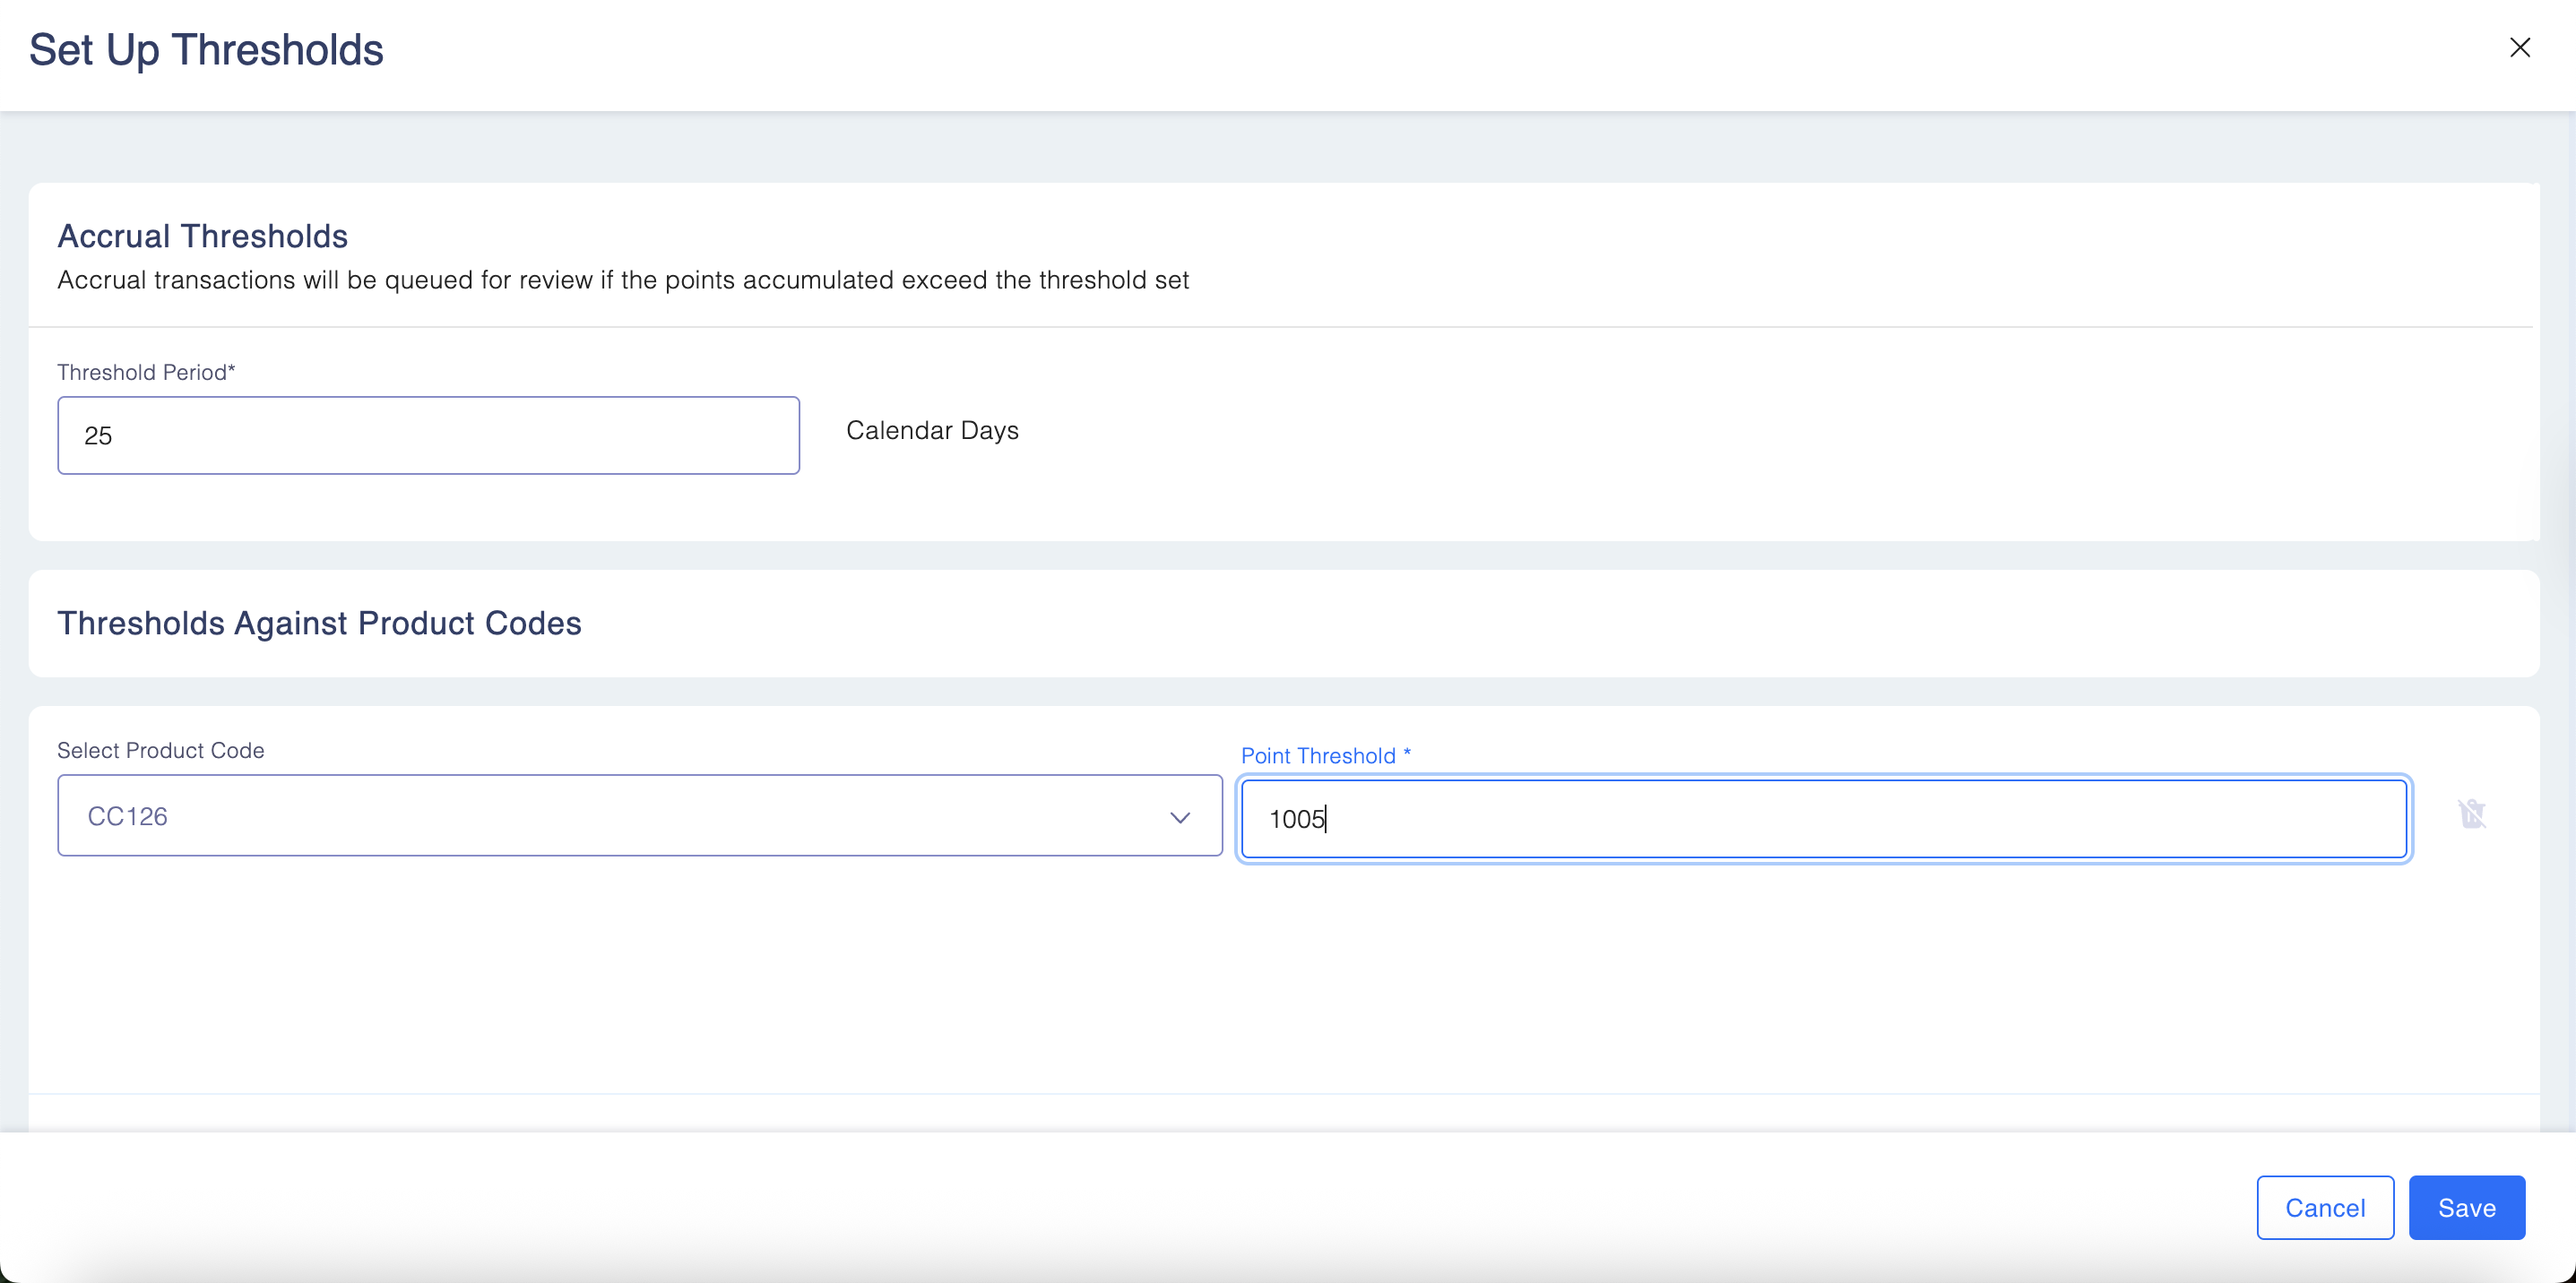
Task: Click the Set Up Thresholds title
Action: coord(206,50)
